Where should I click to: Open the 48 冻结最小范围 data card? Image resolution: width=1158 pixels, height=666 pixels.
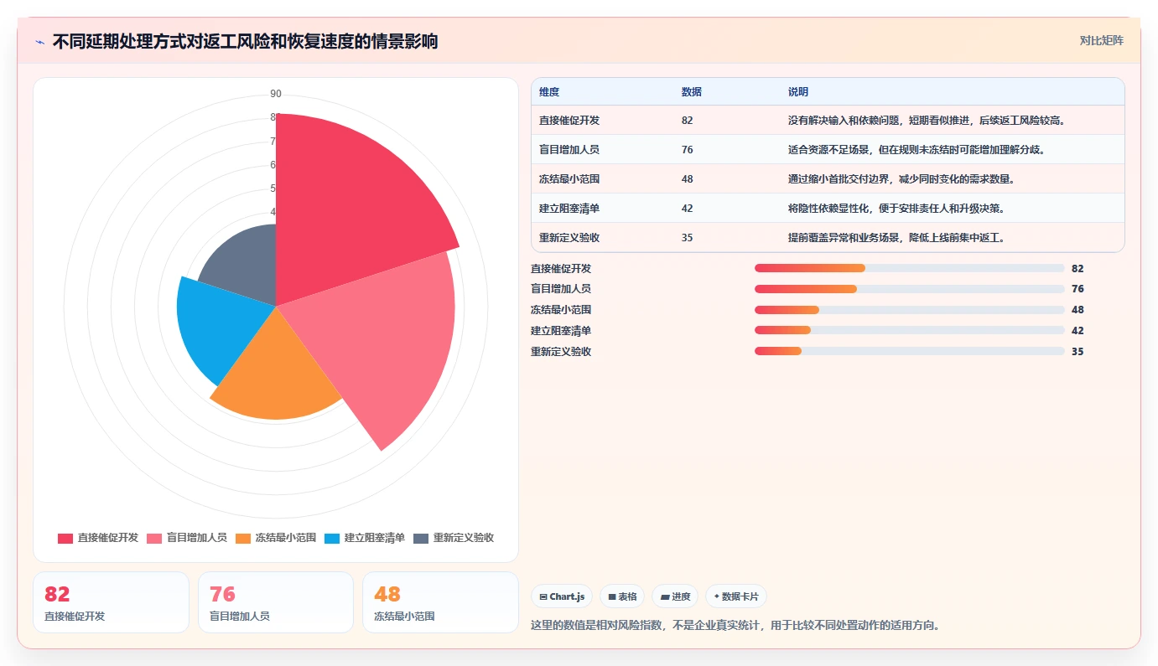click(x=440, y=602)
